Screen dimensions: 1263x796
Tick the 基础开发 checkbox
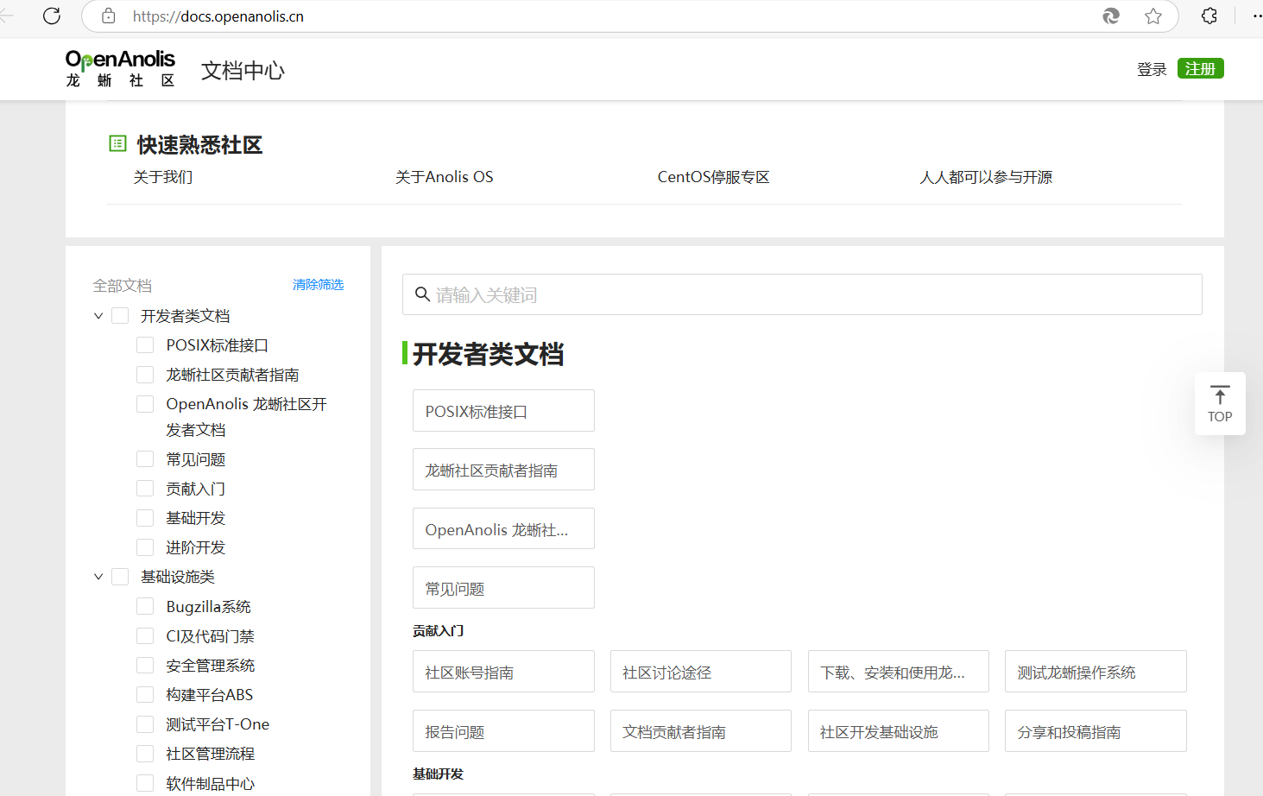(x=145, y=518)
